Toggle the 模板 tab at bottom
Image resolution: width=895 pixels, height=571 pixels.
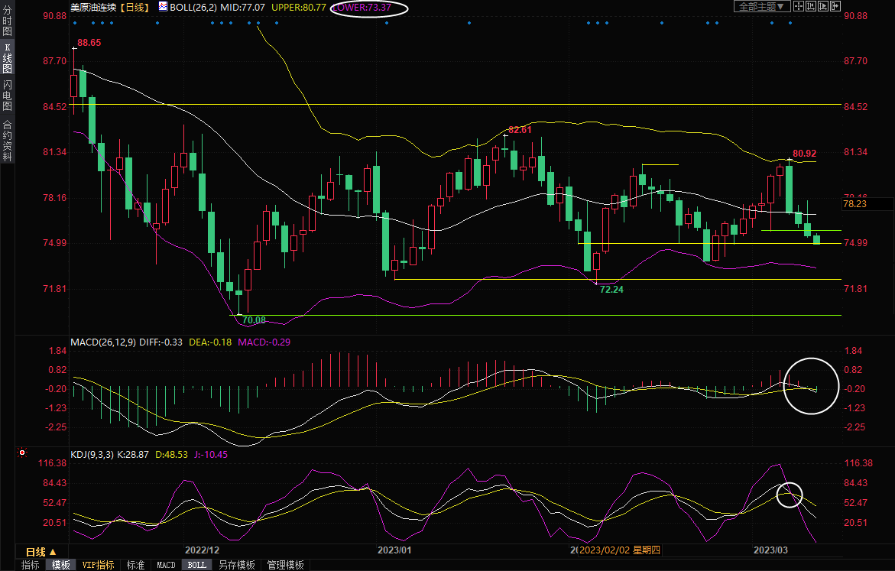60,565
